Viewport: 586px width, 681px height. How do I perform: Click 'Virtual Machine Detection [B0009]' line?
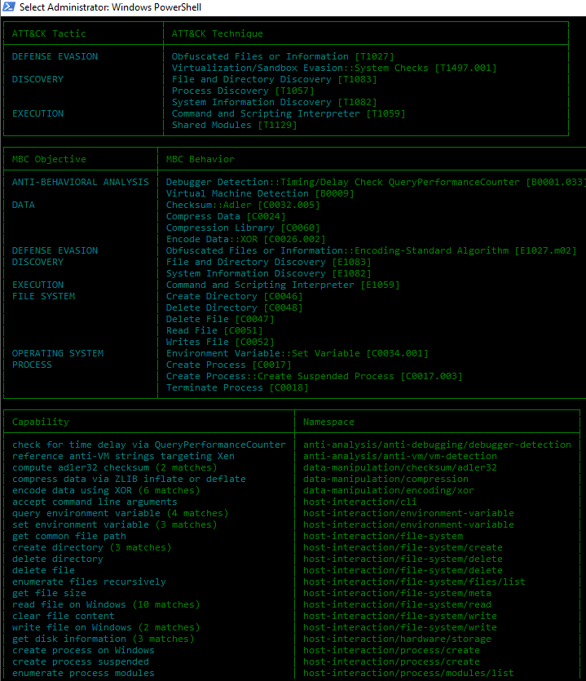259,194
